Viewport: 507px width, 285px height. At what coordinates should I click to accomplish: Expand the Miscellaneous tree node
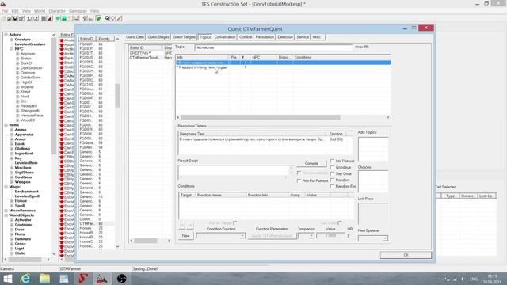(6, 211)
